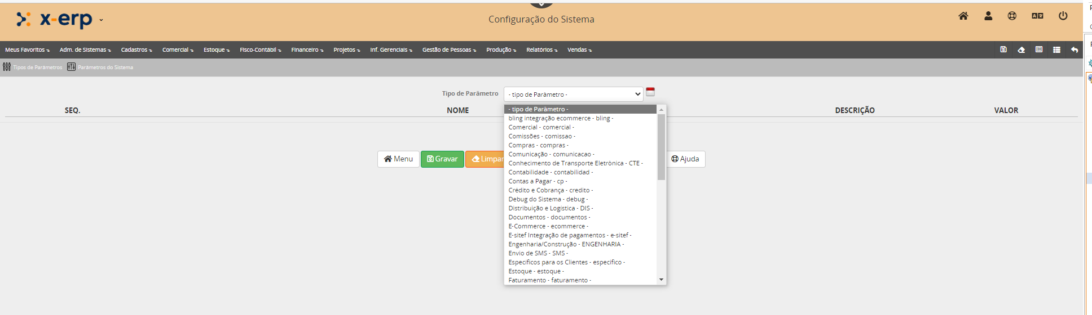Click the red calendar icon beside dropdown
Image resolution: width=1092 pixels, height=315 pixels.
[x=650, y=92]
